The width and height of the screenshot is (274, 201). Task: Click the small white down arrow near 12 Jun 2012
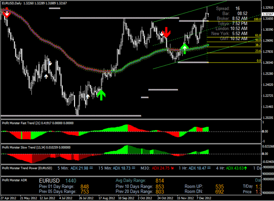coord(50,63)
